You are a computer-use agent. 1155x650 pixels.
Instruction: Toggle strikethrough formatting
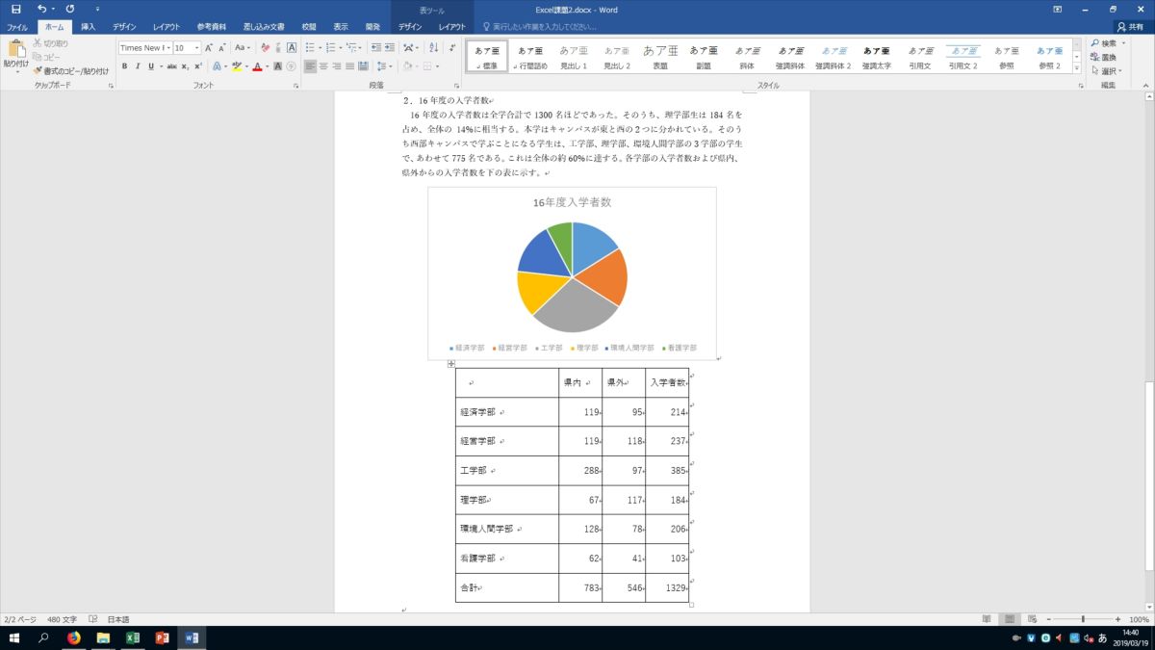tap(172, 66)
